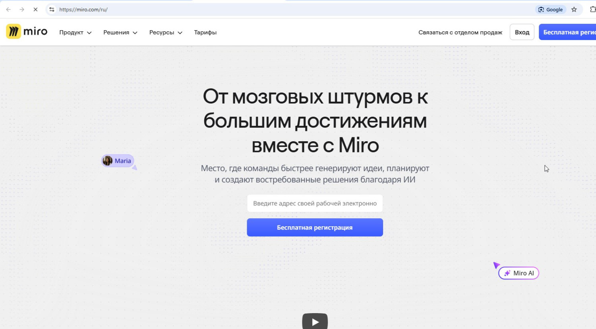Click the Google Lens search chip
596x329 pixels.
[x=550, y=10]
